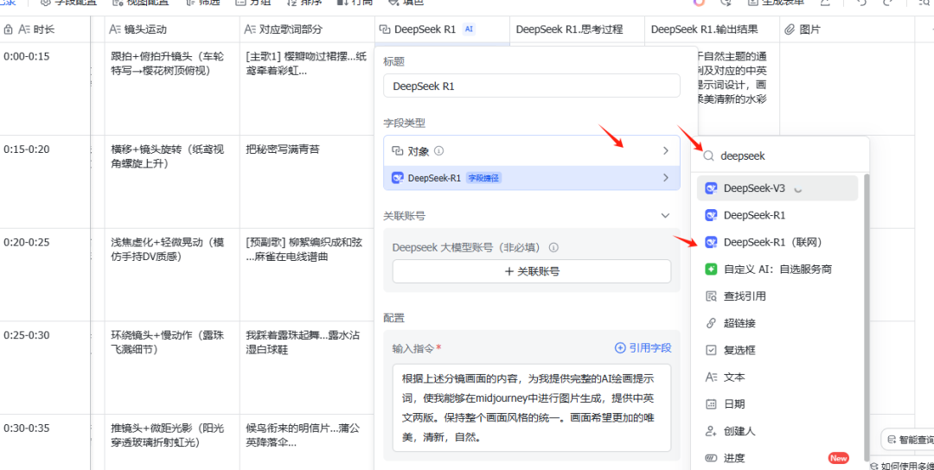Click the 引用字段 link
This screenshot has width=934, height=470.
point(643,348)
